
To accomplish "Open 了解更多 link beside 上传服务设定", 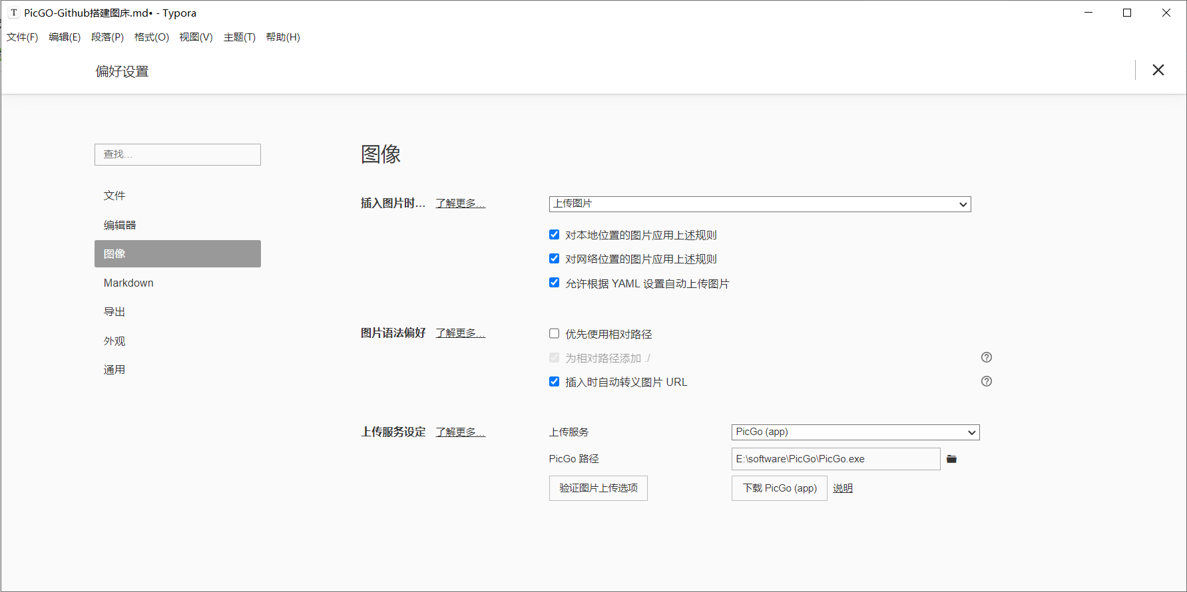I will [461, 432].
